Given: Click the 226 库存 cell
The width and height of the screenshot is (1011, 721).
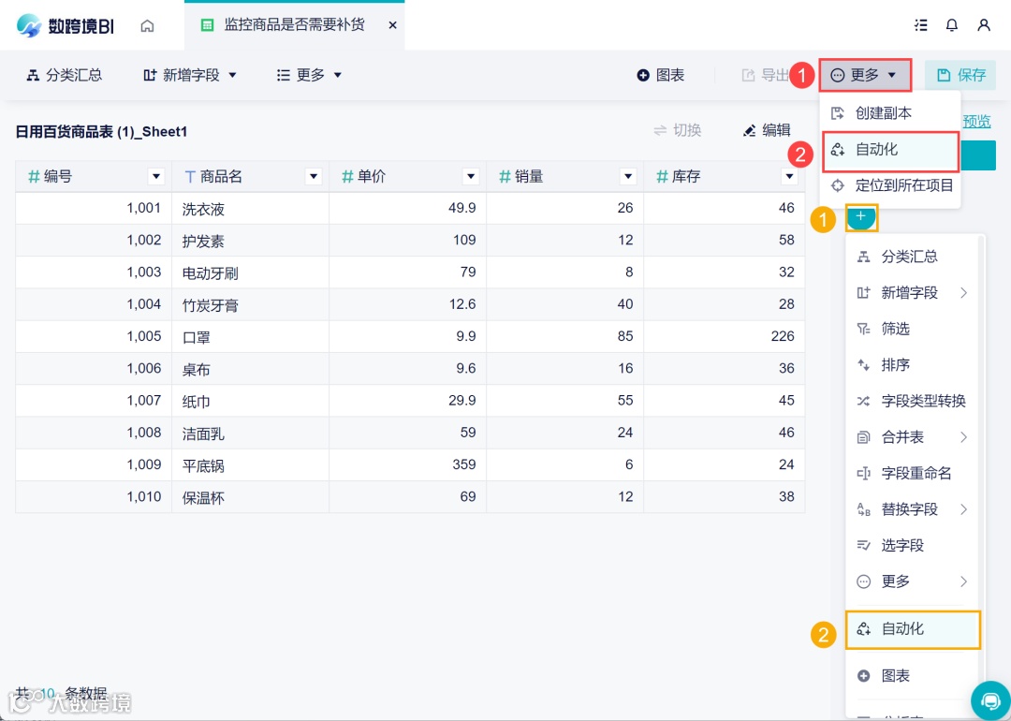Looking at the screenshot, I should pos(724,337).
